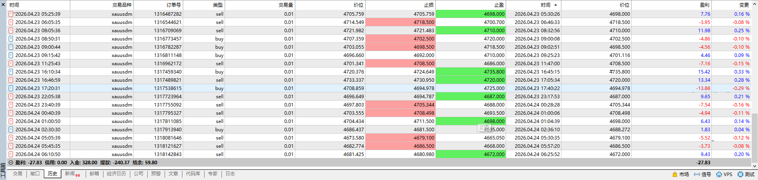Click the deal icon in the 2026.04.23 08:05:36 row
The image size is (758, 180).
[x=11, y=31]
